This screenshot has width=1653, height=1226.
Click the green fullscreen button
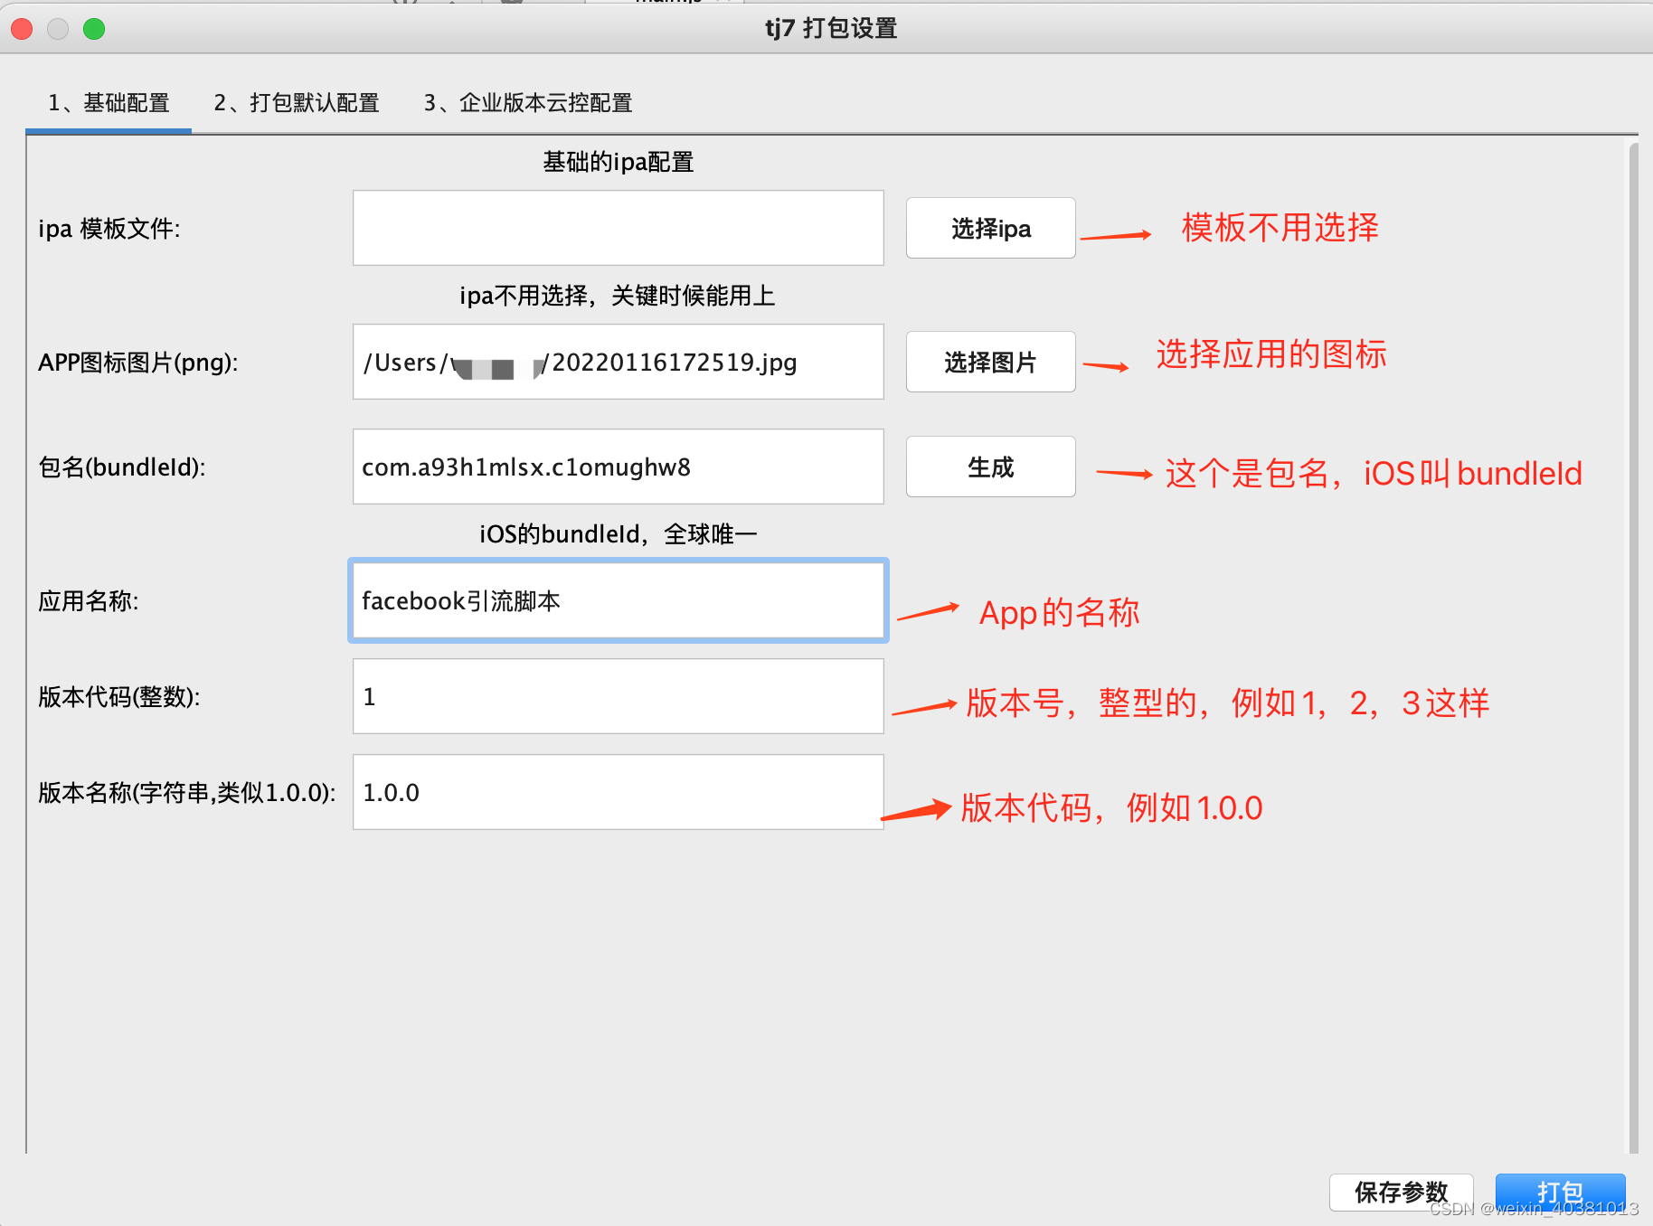(x=93, y=28)
